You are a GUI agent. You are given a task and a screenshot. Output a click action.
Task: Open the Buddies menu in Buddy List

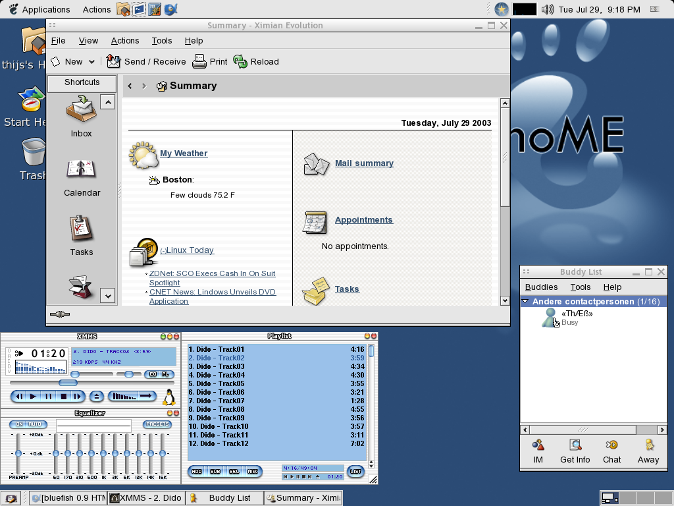[x=541, y=287]
